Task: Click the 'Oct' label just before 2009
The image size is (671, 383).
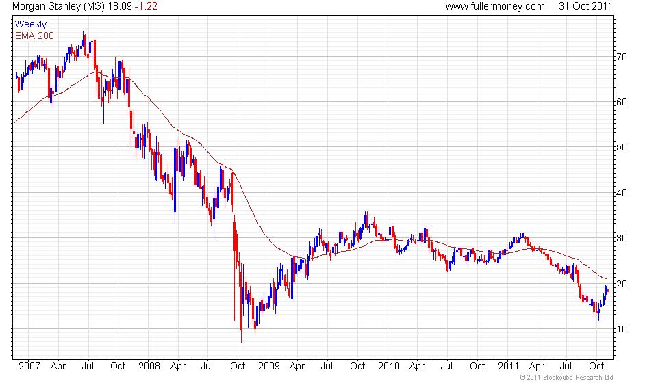Action: point(238,367)
